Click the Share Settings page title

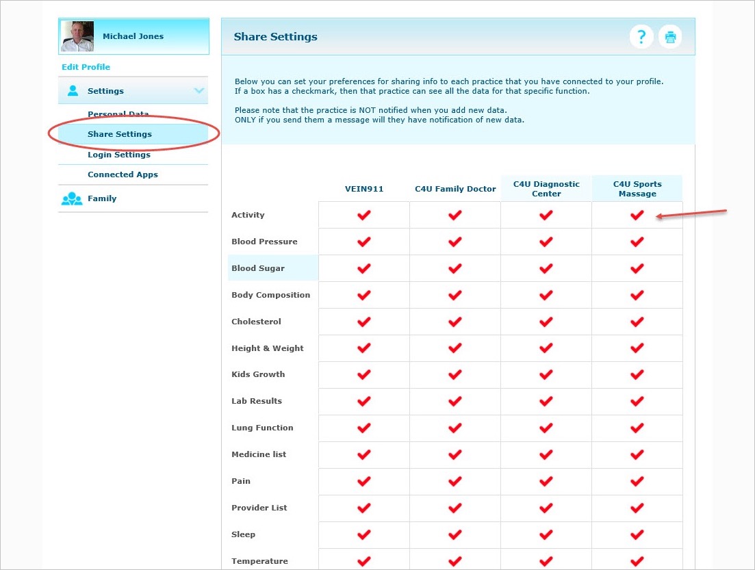point(275,36)
